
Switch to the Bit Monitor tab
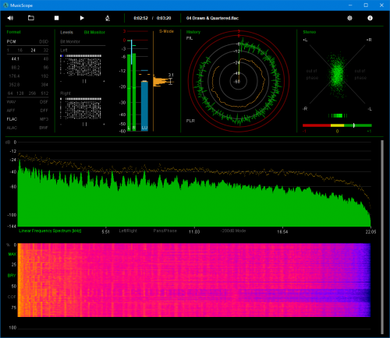pyautogui.click(x=94, y=32)
